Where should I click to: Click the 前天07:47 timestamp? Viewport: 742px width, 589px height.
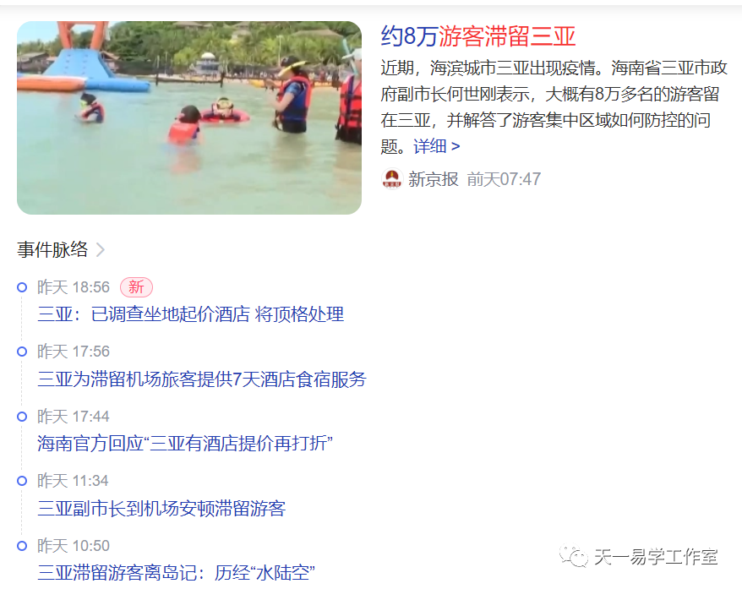pos(504,179)
